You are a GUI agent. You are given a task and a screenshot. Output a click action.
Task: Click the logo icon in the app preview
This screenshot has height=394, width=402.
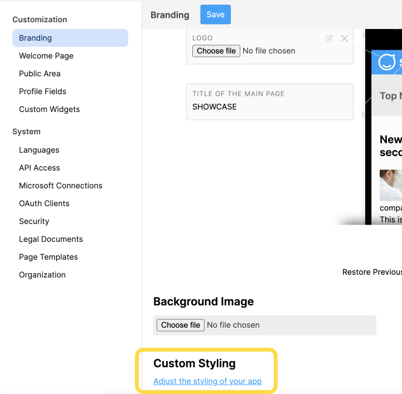point(386,62)
